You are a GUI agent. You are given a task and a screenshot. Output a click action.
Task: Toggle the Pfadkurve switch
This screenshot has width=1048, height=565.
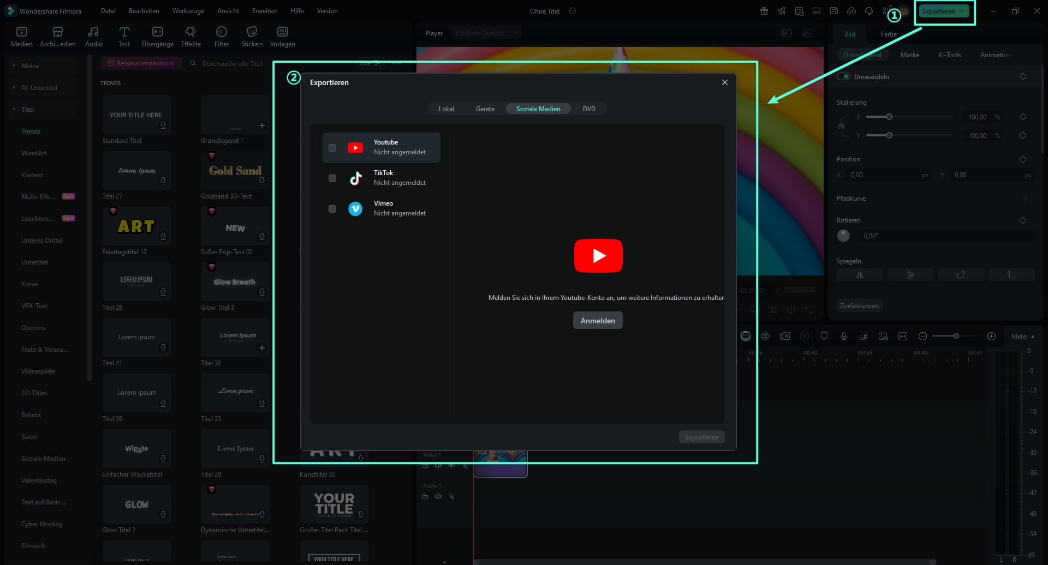click(x=1027, y=199)
